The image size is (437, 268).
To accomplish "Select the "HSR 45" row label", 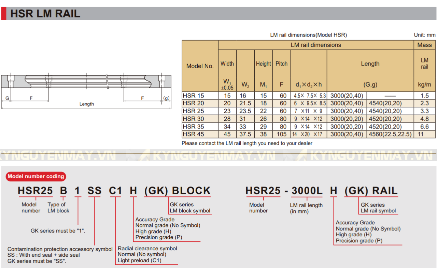I will (193, 134).
